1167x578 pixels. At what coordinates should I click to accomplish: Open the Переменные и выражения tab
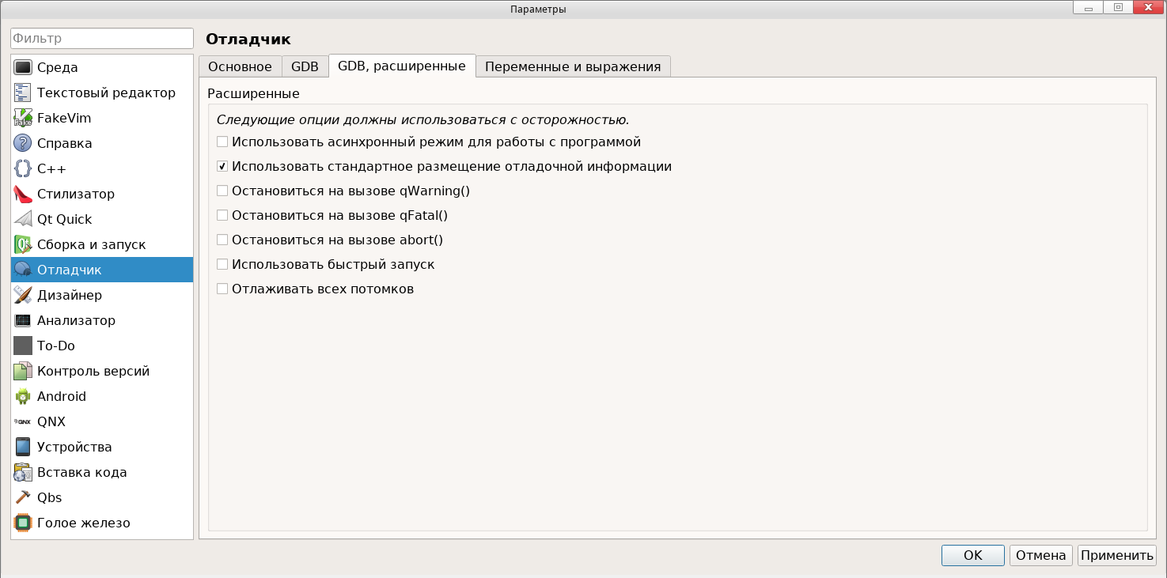(573, 67)
